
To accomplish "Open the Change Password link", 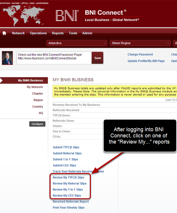I will coord(140,54).
